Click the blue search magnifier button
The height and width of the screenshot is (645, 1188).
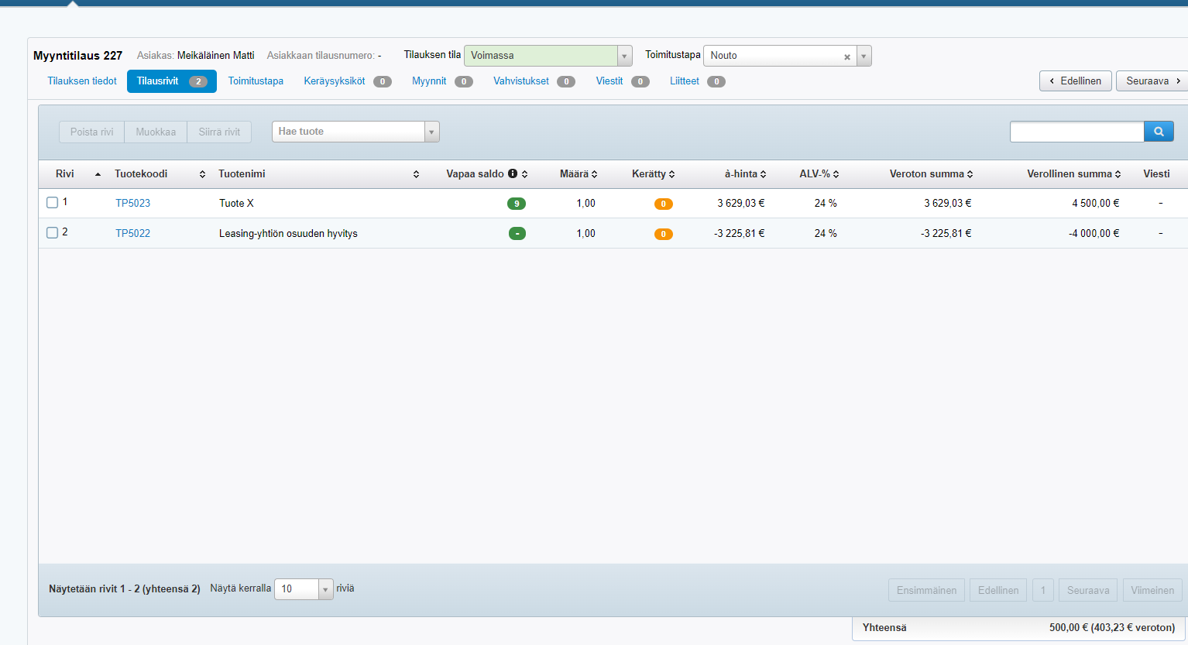point(1159,132)
